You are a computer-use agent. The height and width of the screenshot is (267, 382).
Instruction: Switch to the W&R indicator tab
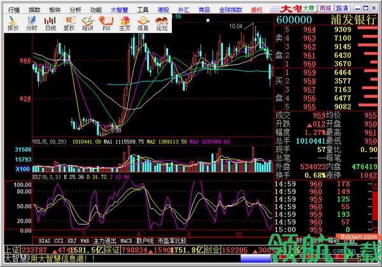(x=85, y=241)
